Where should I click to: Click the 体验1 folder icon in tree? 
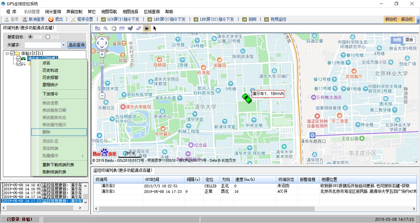17,53
